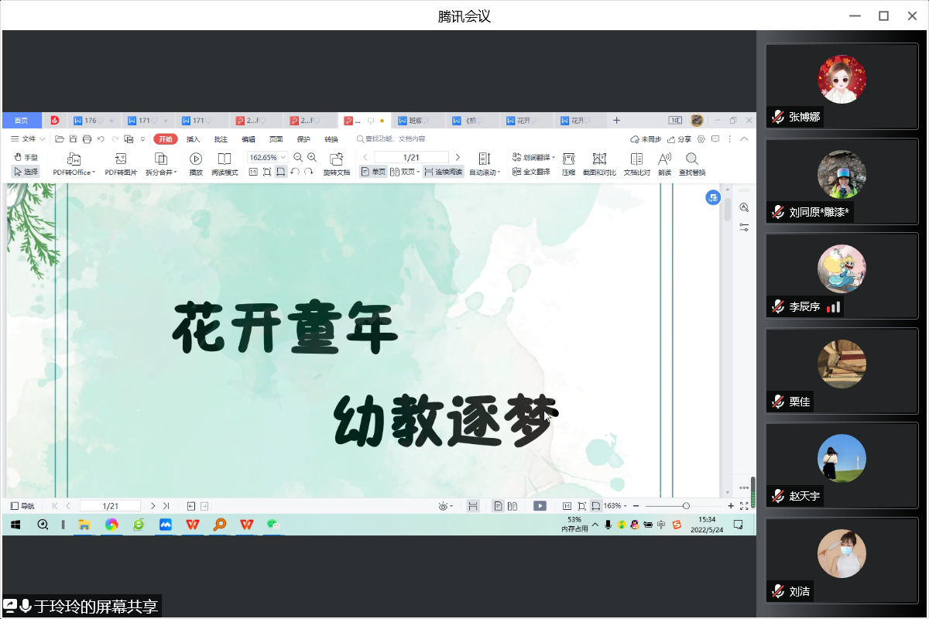Image resolution: width=929 pixels, height=619 pixels.
Task: Switch to 单页 single page view
Action: point(373,172)
